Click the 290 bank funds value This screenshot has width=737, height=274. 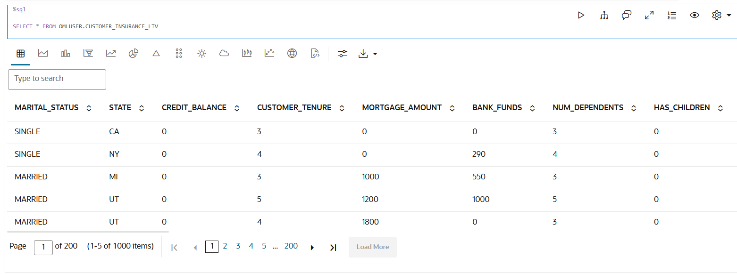coord(479,154)
